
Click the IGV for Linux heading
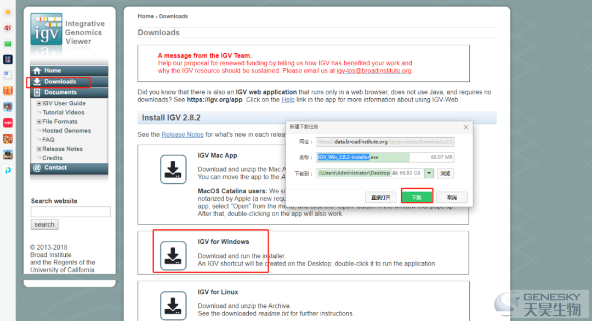[x=218, y=292]
